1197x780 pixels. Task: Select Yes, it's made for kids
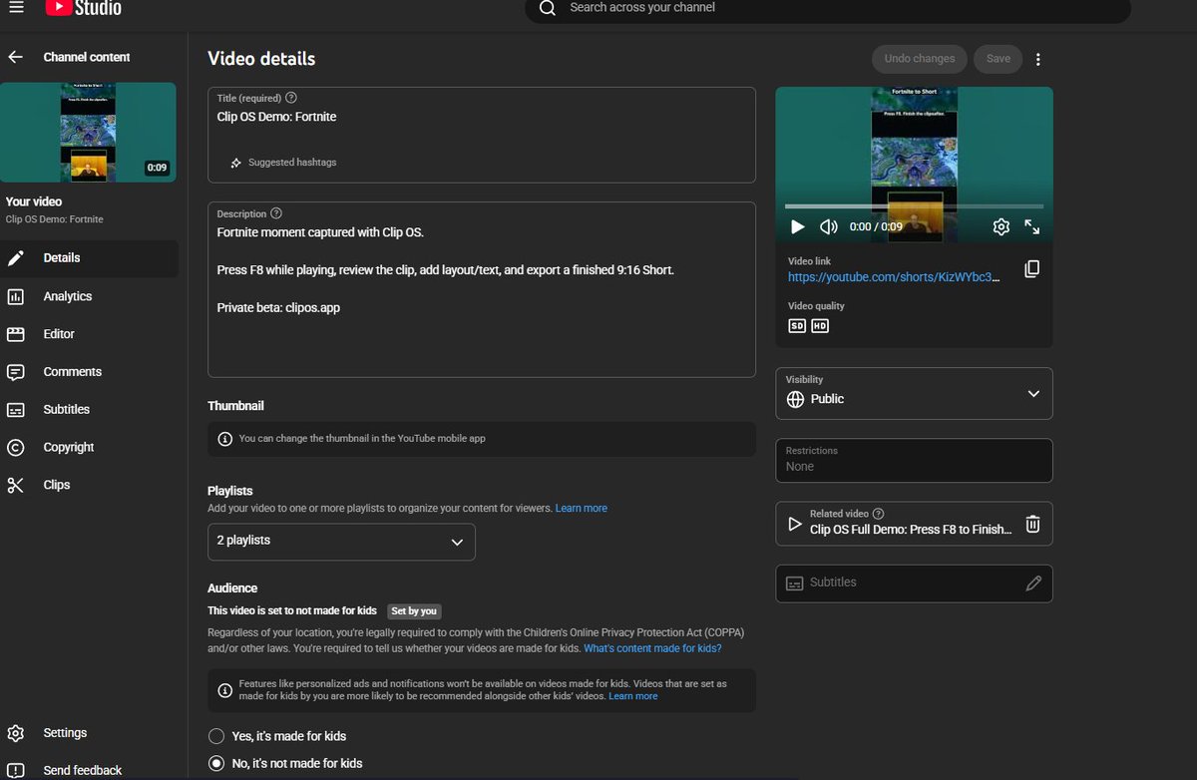(216, 736)
